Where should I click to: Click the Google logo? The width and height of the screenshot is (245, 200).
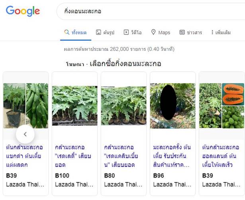[23, 11]
